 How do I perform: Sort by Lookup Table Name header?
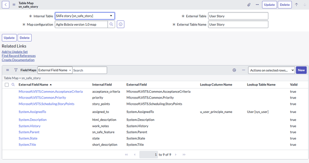point(261,85)
